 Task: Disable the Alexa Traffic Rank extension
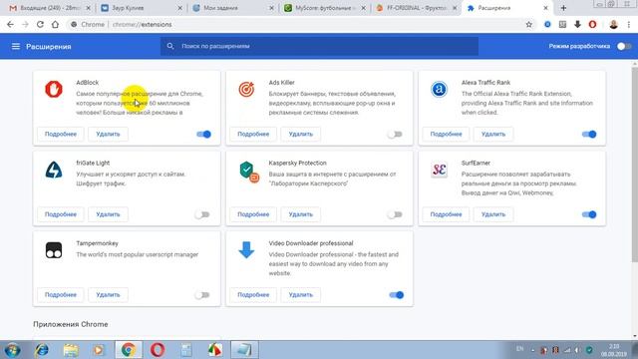589,134
